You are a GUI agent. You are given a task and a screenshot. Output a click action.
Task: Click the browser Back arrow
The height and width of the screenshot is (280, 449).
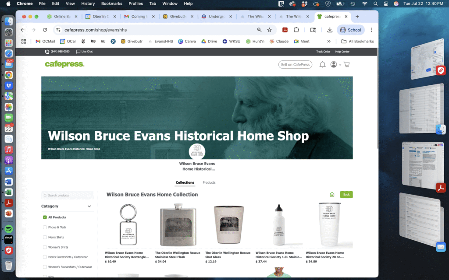point(23,30)
